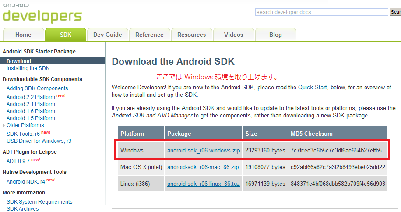Open Android 1.6 Platform link
Viewport: 401px width, 212px height.
pyautogui.click(x=31, y=111)
